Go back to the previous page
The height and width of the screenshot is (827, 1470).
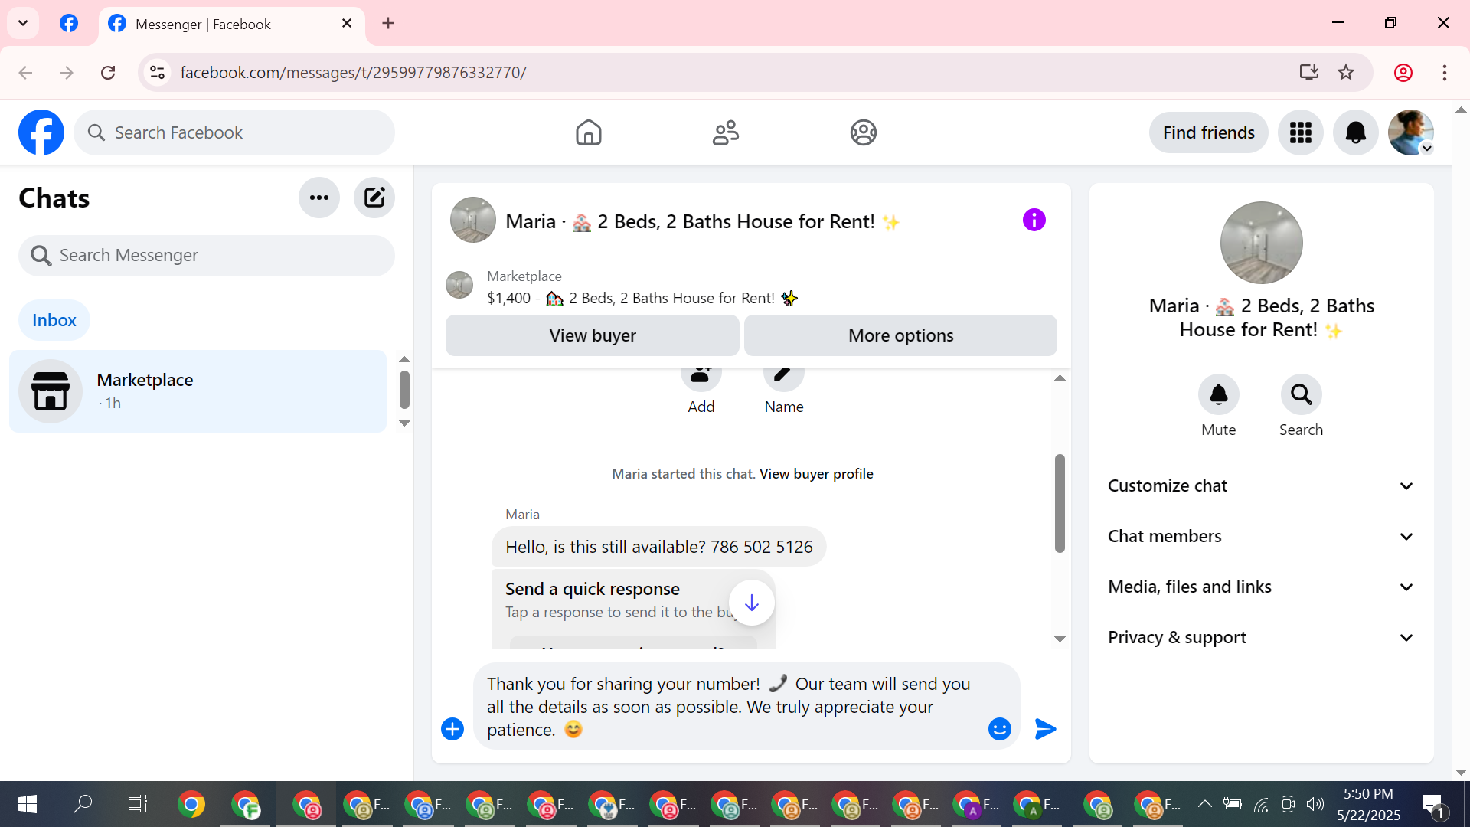[x=25, y=73]
